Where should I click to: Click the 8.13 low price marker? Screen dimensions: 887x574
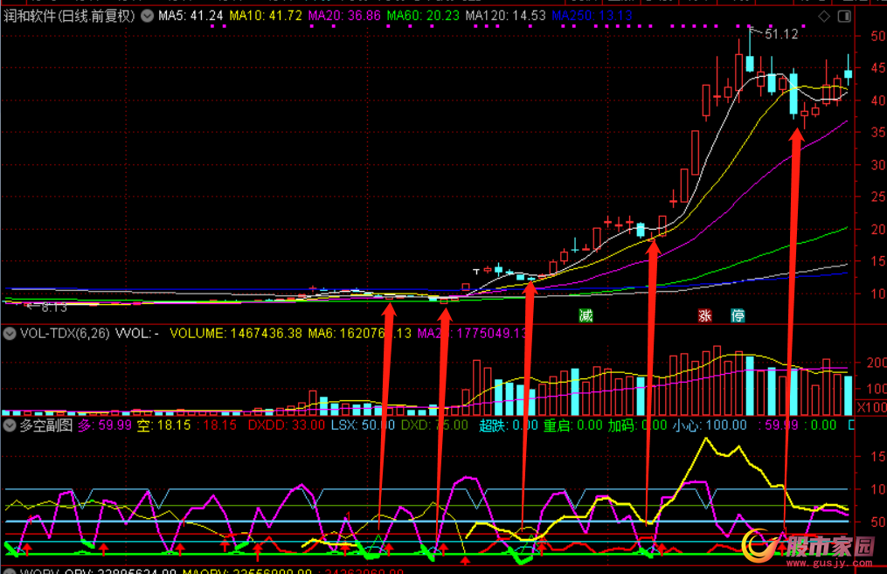[54, 307]
